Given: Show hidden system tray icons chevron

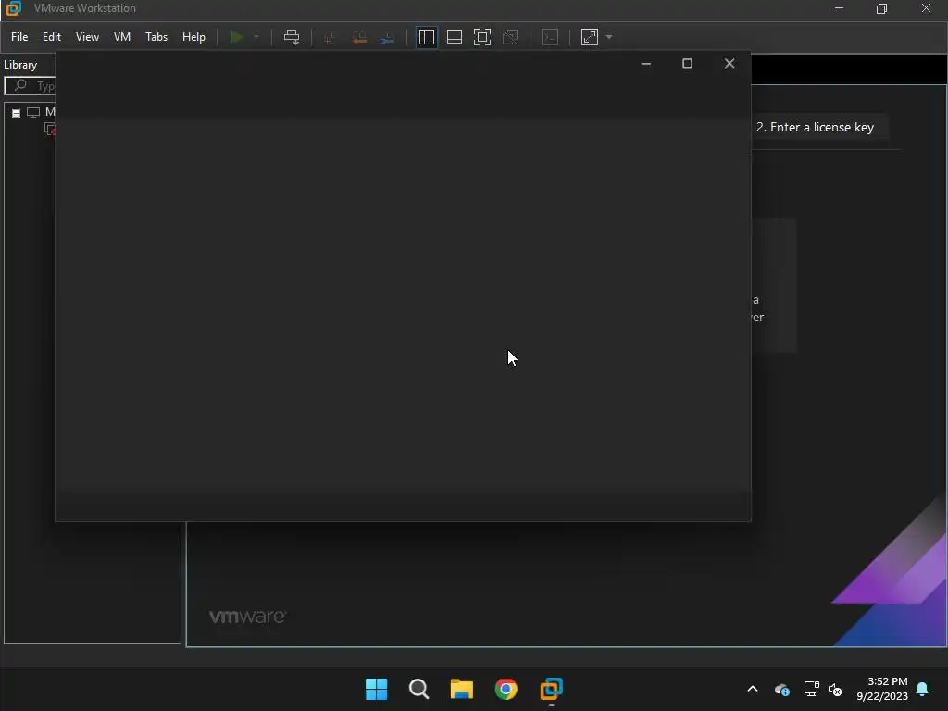Looking at the screenshot, I should 753,689.
